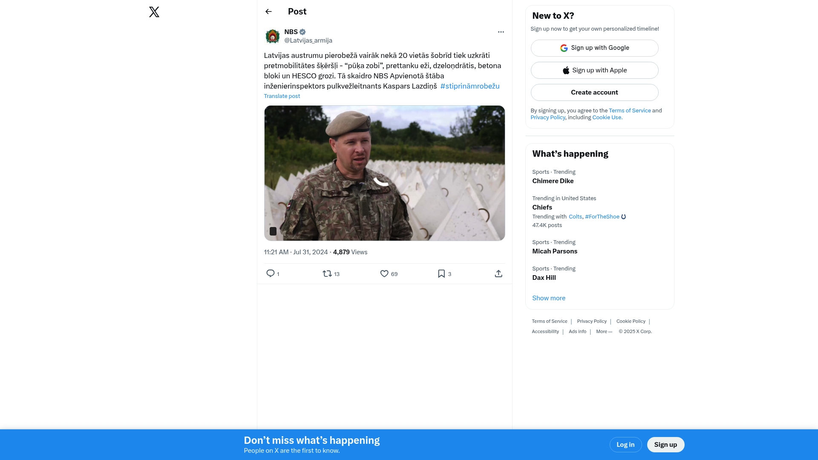Click the X logo icon

[154, 12]
